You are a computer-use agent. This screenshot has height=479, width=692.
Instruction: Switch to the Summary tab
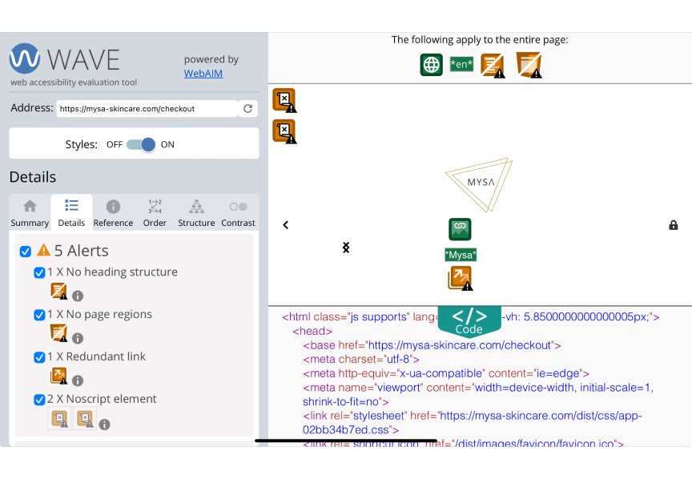(30, 213)
